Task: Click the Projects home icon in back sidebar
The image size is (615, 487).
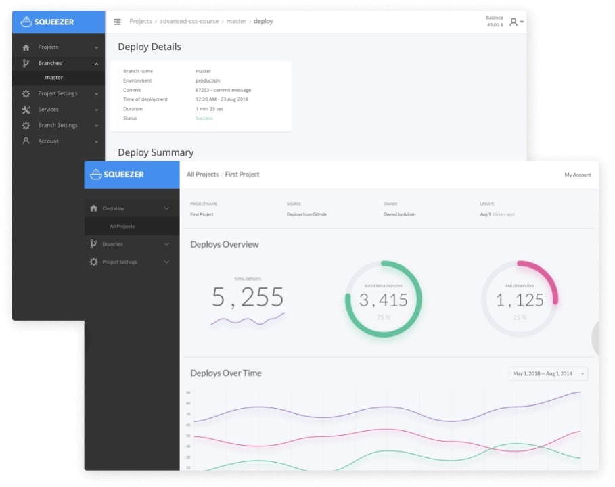Action: [26, 47]
